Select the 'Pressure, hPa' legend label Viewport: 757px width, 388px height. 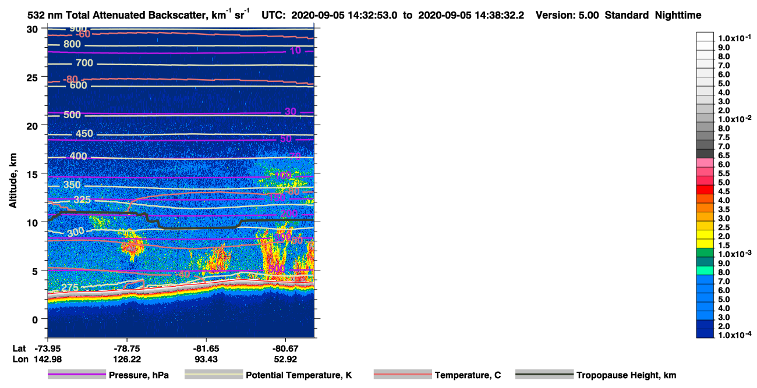[139, 375]
